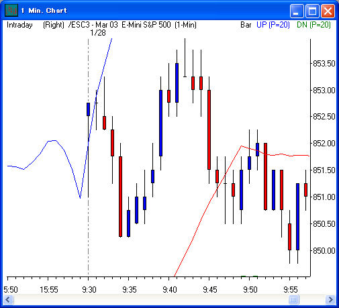Click the 853.00 price scale label
Image resolution: width=339 pixels, height=308 pixels.
coord(324,91)
